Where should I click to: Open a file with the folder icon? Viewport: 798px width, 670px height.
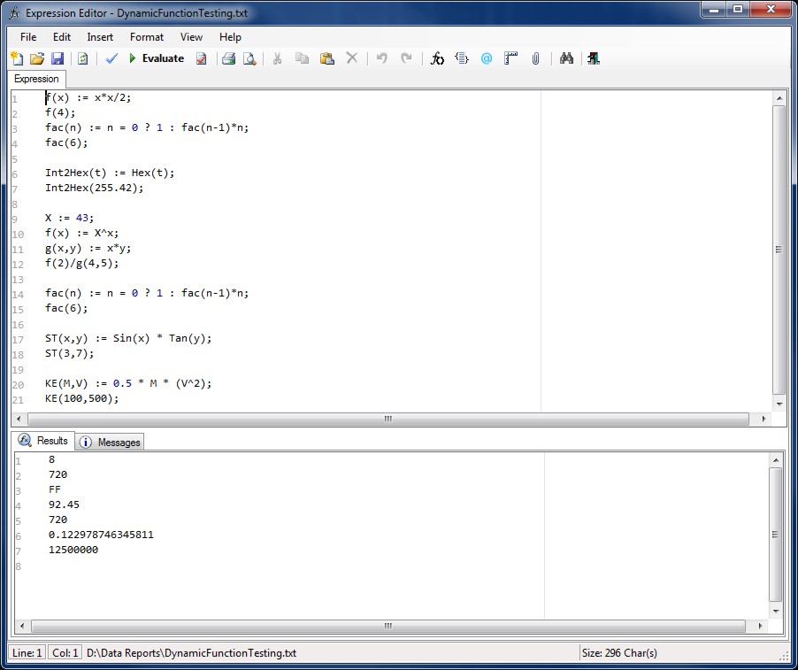pyautogui.click(x=37, y=58)
